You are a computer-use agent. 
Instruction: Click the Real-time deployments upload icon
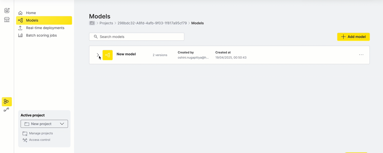tap(20, 28)
